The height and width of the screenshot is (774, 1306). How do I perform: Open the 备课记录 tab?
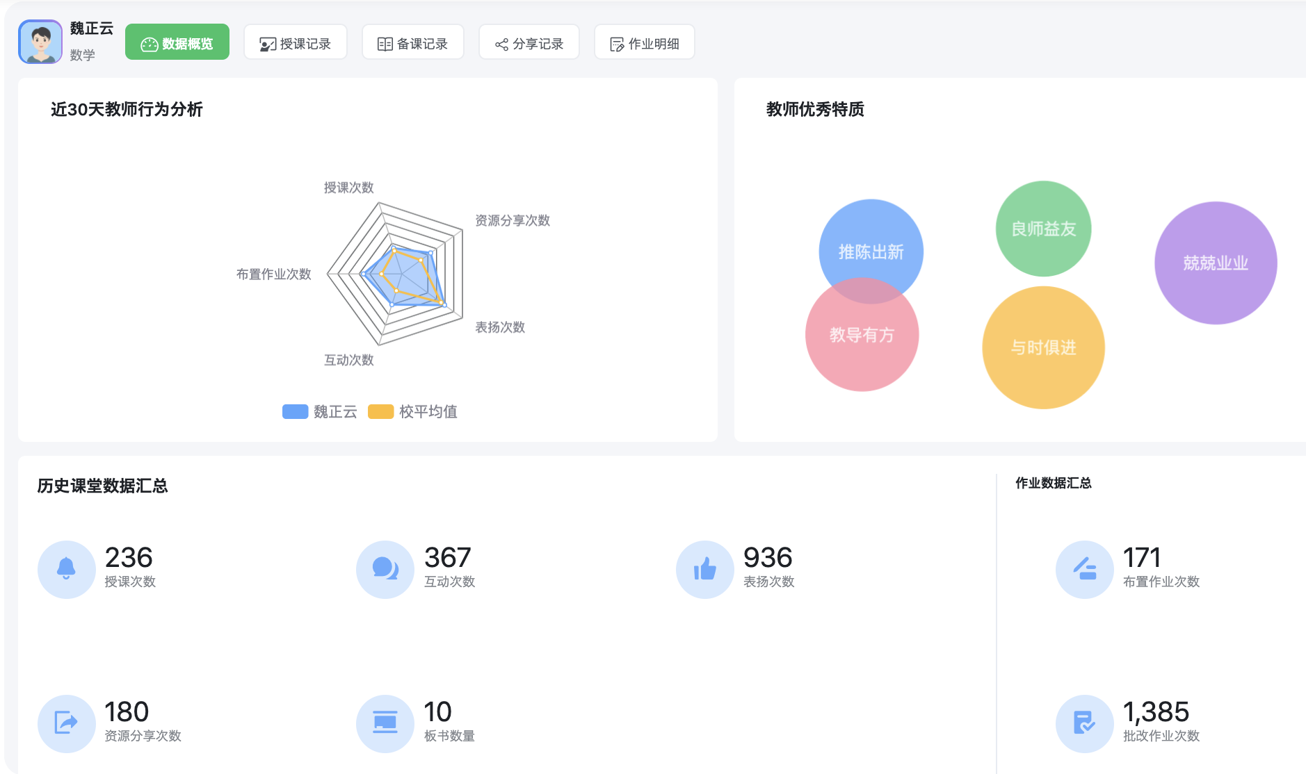pos(412,44)
